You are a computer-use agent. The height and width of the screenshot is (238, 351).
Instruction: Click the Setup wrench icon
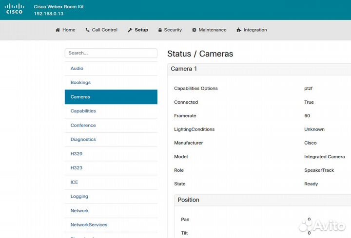(x=130, y=30)
